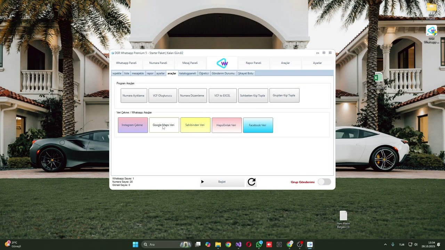
Task: Open the Ayarlar top menu
Action: click(x=317, y=63)
